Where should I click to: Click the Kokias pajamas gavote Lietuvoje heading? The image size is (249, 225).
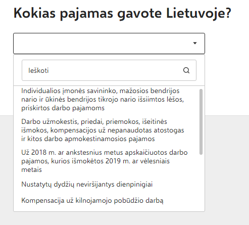click(x=122, y=13)
